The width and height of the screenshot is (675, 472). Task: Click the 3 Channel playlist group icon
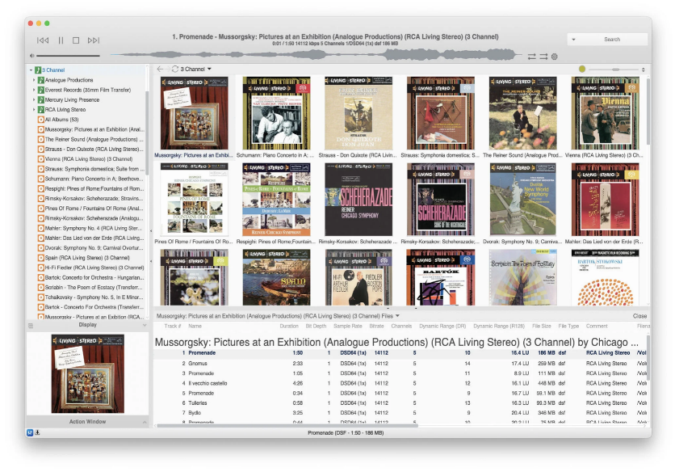(x=38, y=70)
